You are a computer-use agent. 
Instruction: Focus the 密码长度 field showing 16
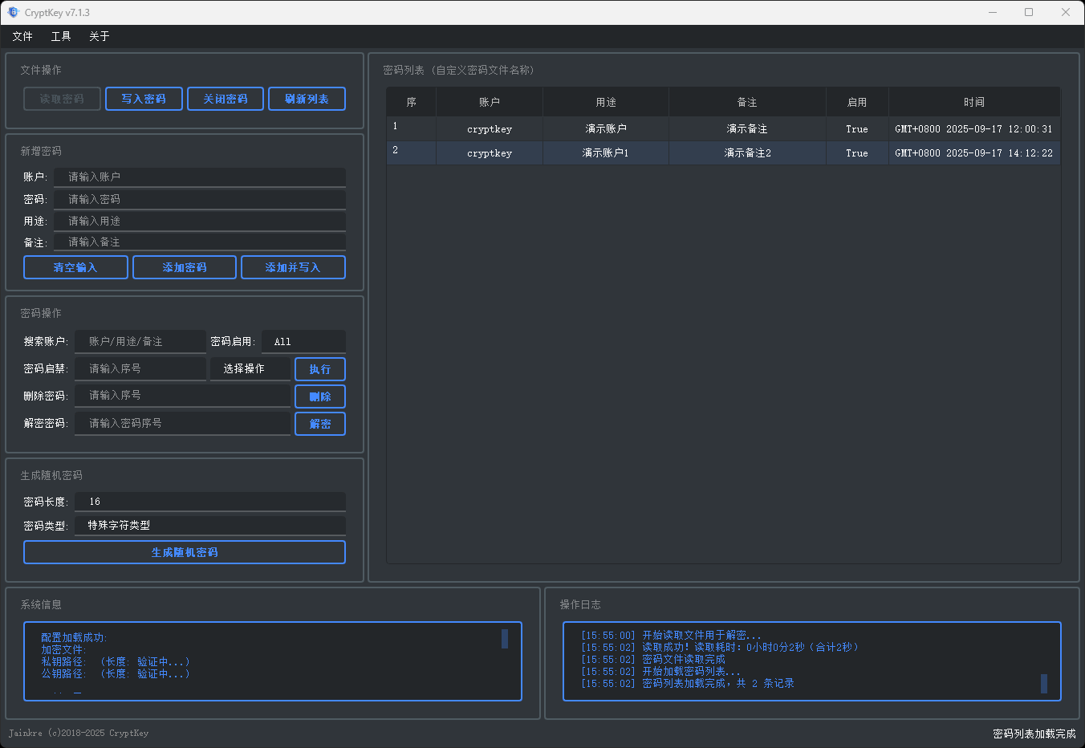(x=210, y=502)
